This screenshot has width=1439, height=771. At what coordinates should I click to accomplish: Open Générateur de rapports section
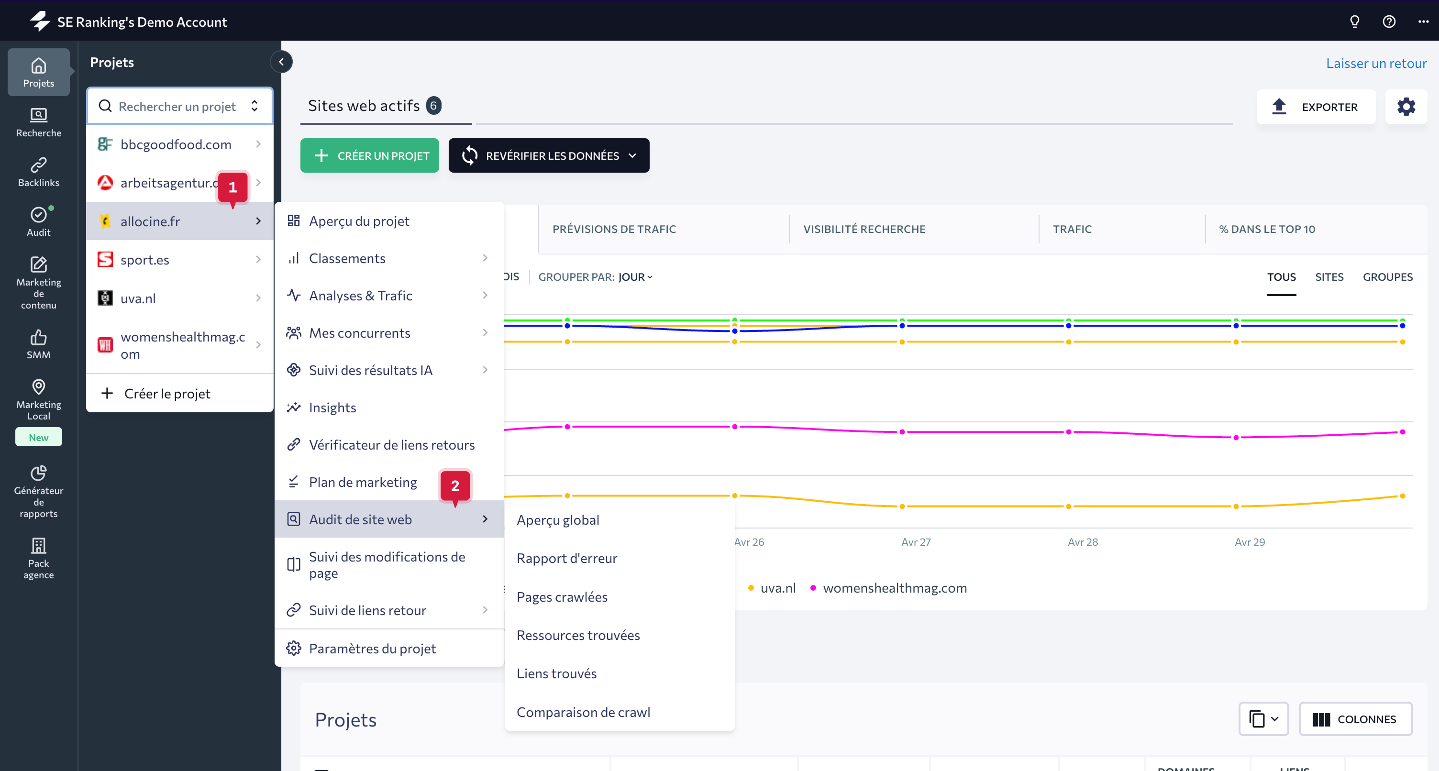39,491
